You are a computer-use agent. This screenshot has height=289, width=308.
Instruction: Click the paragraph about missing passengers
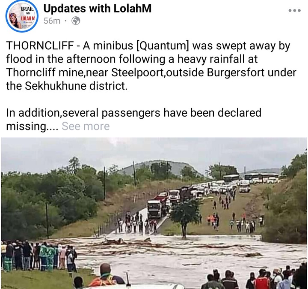(x=133, y=119)
